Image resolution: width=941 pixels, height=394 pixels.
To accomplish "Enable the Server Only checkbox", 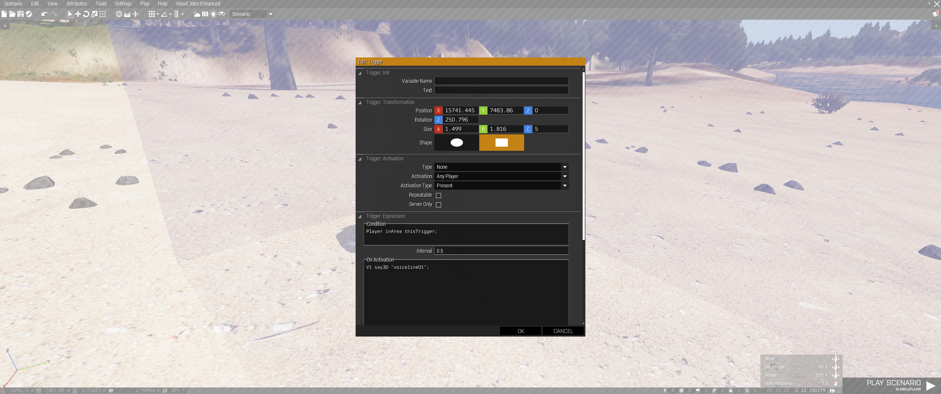I will (438, 205).
